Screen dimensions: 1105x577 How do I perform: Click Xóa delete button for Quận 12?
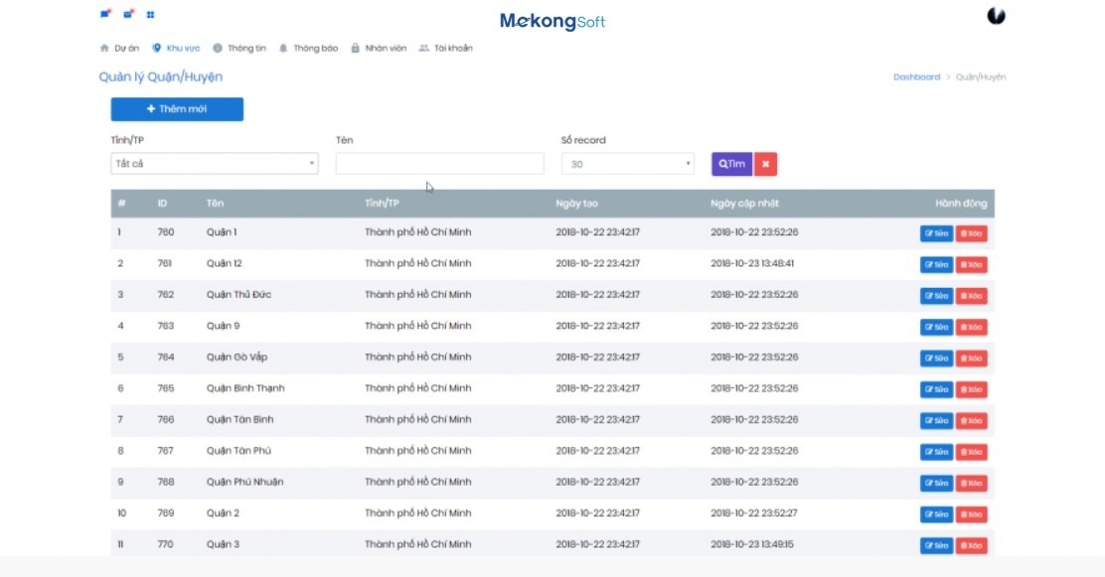click(x=971, y=265)
